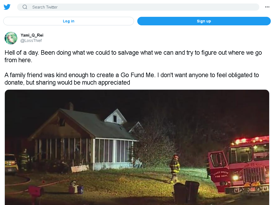Open the attached house fire photo
This screenshot has height=205, width=274.
click(137, 147)
